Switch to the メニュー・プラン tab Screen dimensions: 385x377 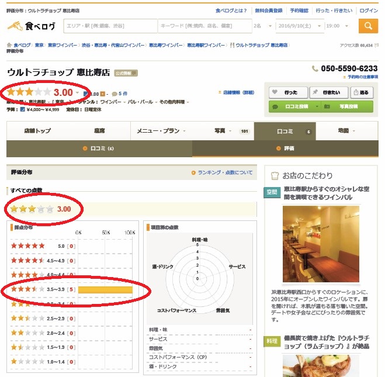coord(161,131)
